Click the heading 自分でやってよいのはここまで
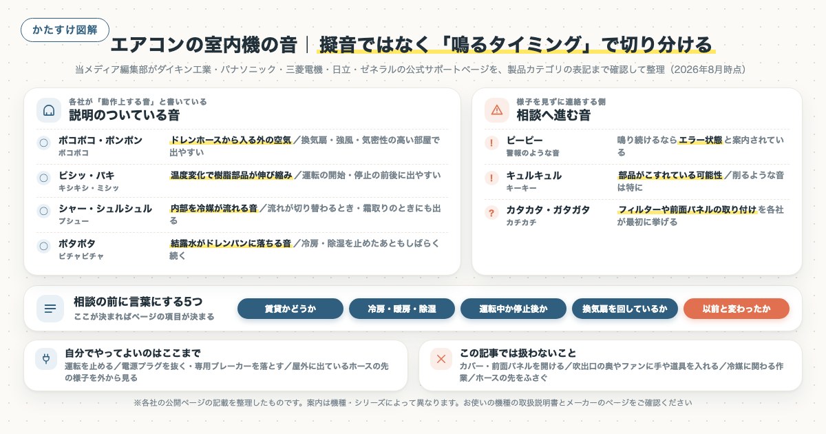The height and width of the screenshot is (434, 826). point(133,352)
